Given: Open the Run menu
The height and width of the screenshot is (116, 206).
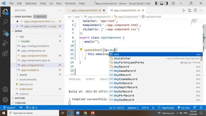Looking at the screenshot, I should click(x=59, y=4).
